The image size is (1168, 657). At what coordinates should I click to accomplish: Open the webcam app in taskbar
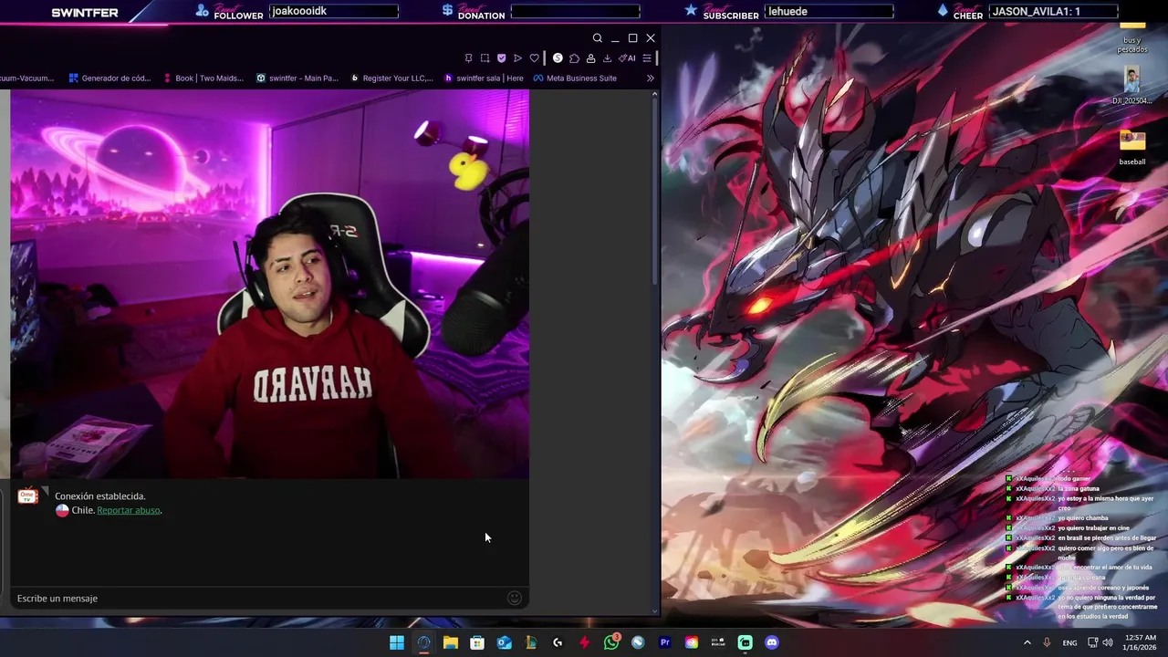pyautogui.click(x=718, y=642)
